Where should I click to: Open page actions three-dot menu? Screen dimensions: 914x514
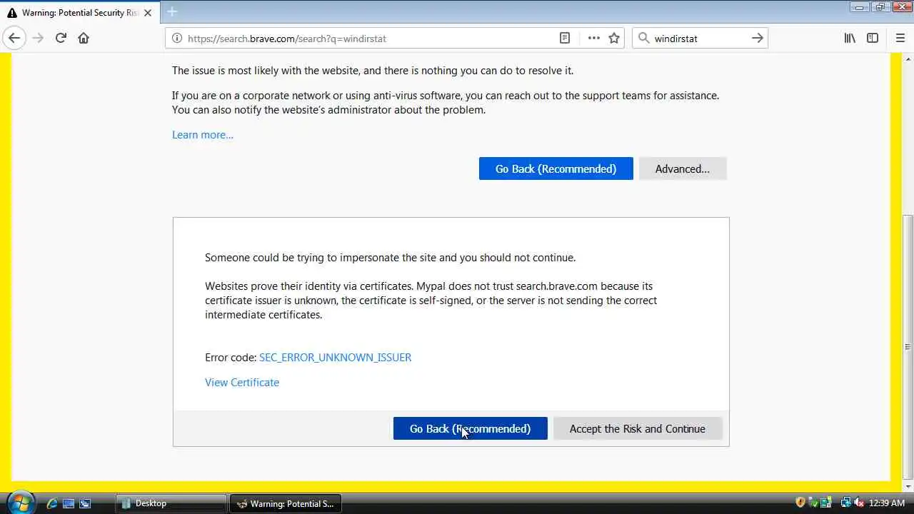click(594, 38)
